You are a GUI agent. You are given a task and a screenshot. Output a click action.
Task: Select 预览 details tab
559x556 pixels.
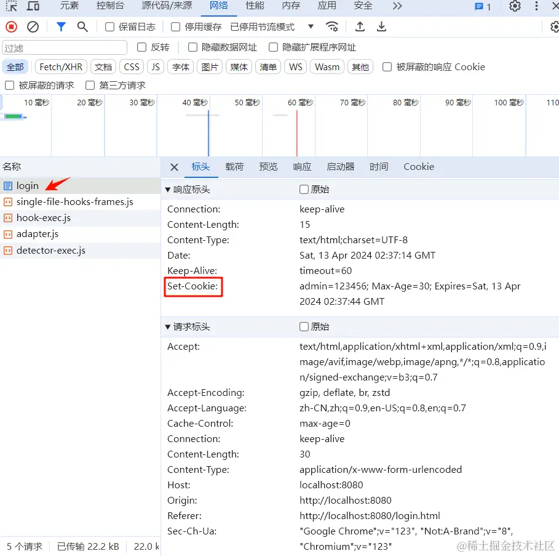click(x=268, y=167)
